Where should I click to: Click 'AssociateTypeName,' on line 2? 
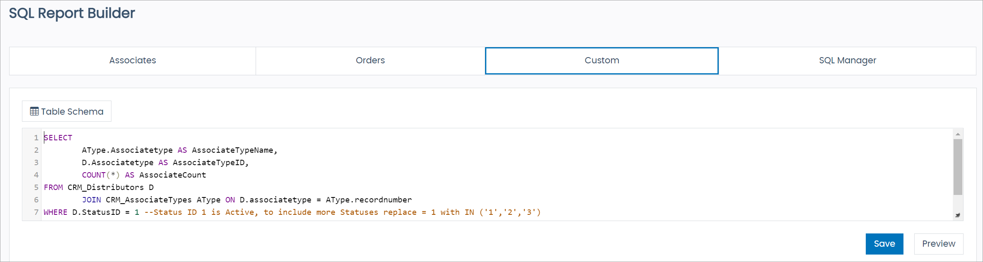click(x=234, y=150)
